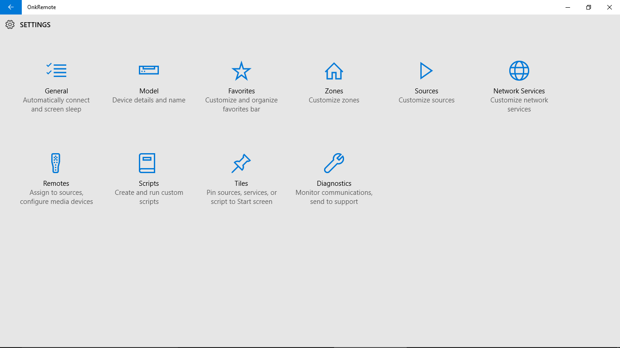Screen dimensions: 620x348
Task: Open the Scripts book icon
Action: click(x=147, y=163)
